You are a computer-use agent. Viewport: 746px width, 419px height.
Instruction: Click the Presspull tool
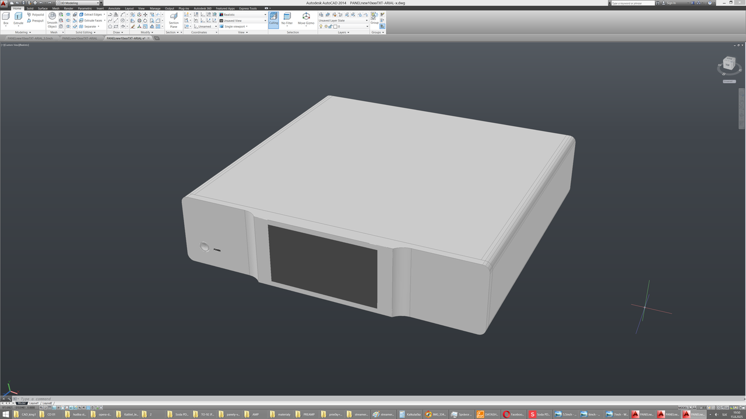[35, 20]
